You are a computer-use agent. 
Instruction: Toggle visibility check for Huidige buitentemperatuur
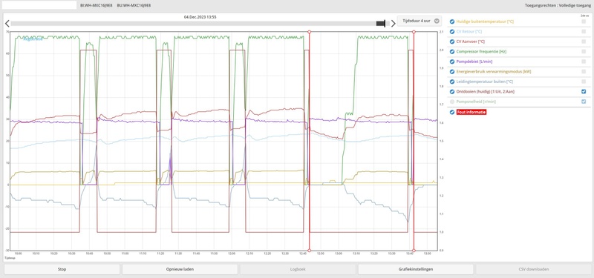pos(452,21)
